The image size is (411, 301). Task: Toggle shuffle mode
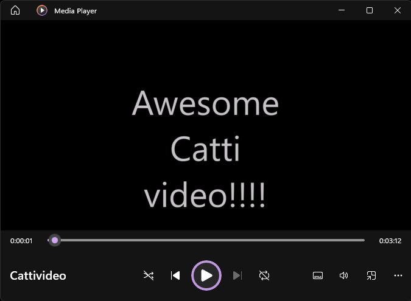pyautogui.click(x=149, y=275)
